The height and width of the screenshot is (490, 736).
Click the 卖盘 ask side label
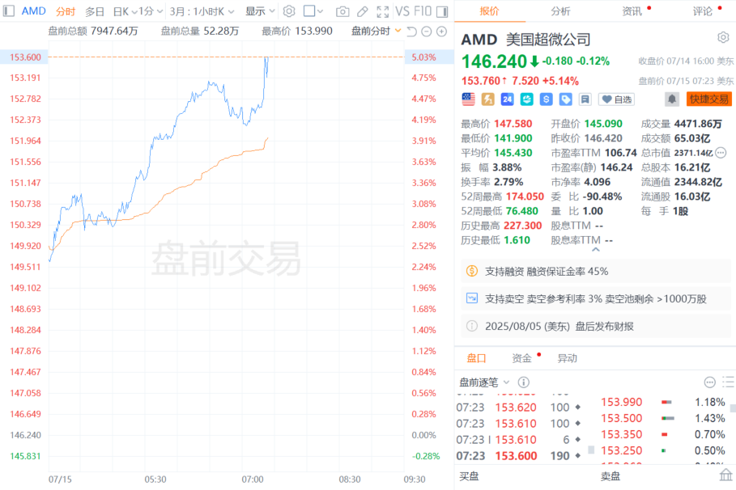pos(610,476)
